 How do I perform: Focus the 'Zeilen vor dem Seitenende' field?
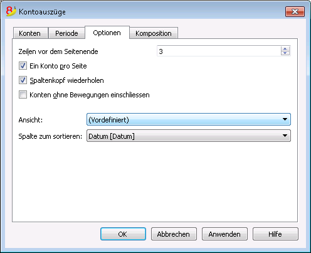(218, 51)
